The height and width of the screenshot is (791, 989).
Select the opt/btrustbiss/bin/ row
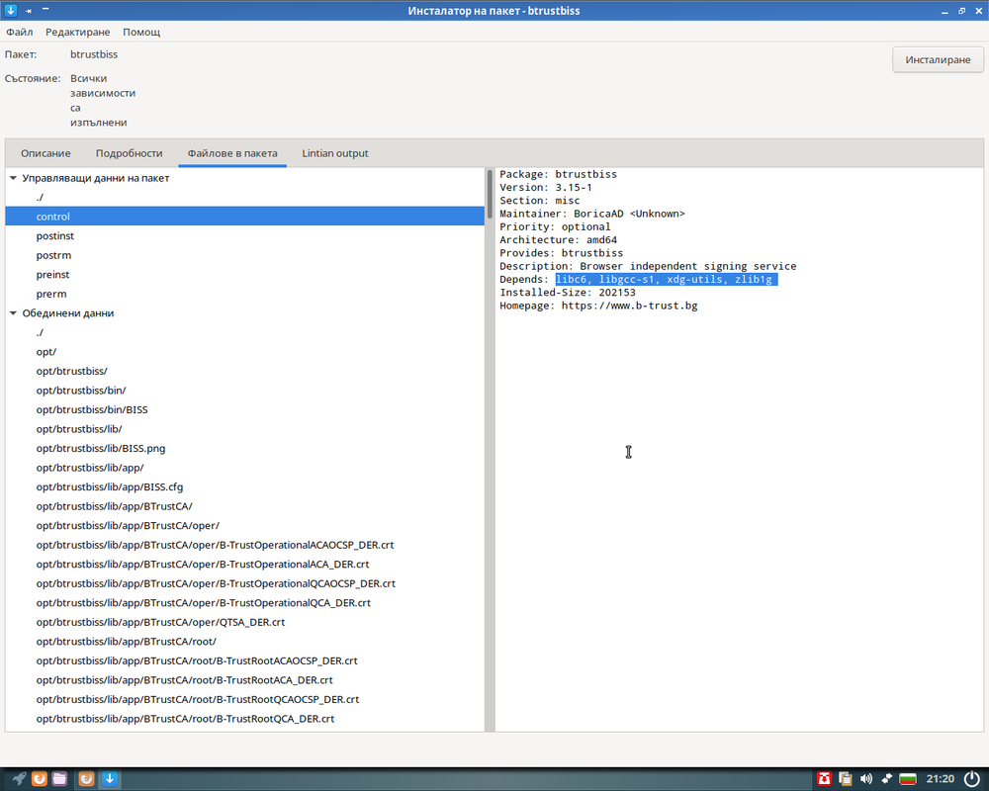[x=244, y=391]
